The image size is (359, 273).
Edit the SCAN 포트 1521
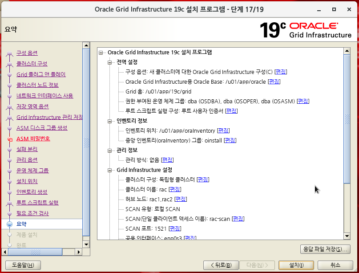point(175,228)
